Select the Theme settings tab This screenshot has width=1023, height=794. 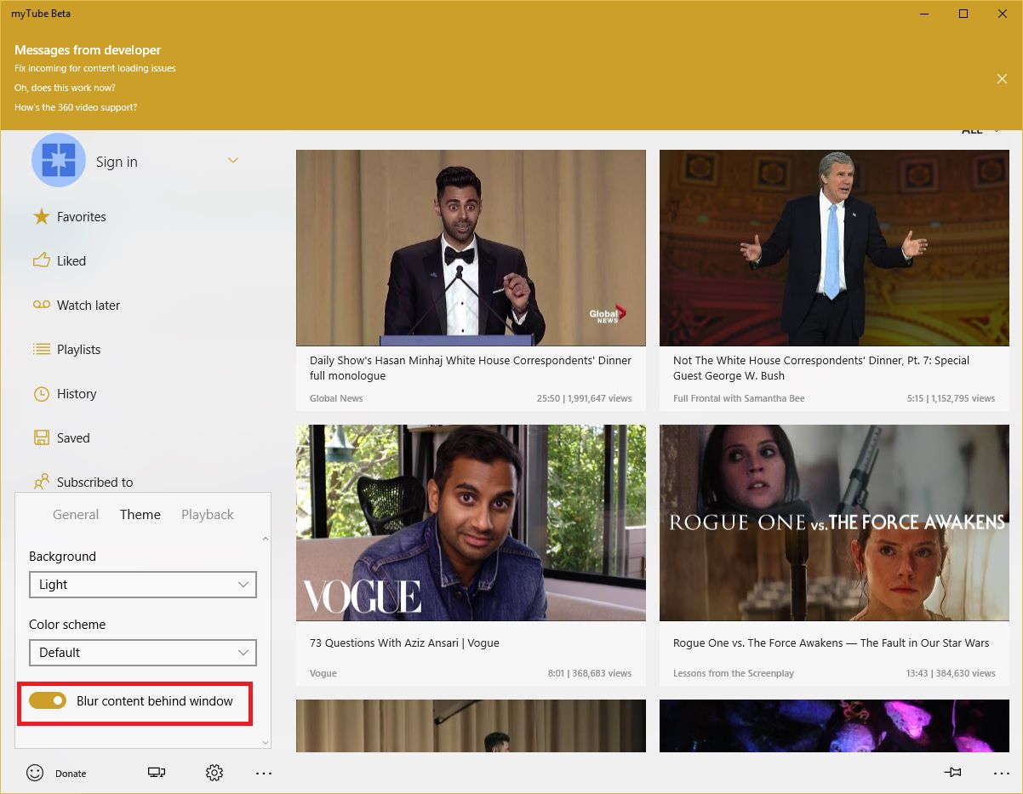pyautogui.click(x=140, y=514)
